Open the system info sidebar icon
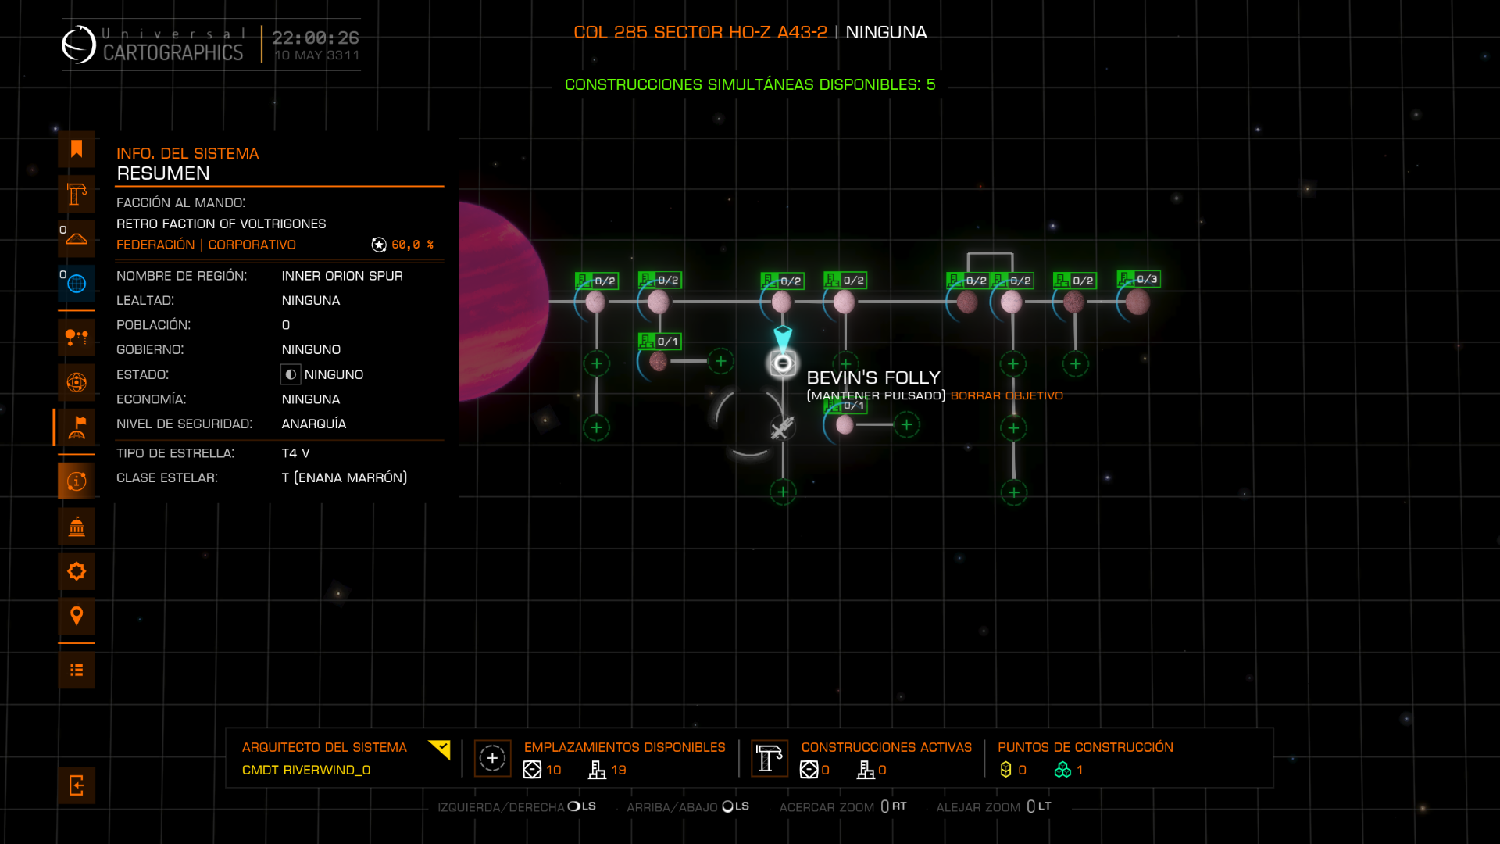 click(77, 481)
